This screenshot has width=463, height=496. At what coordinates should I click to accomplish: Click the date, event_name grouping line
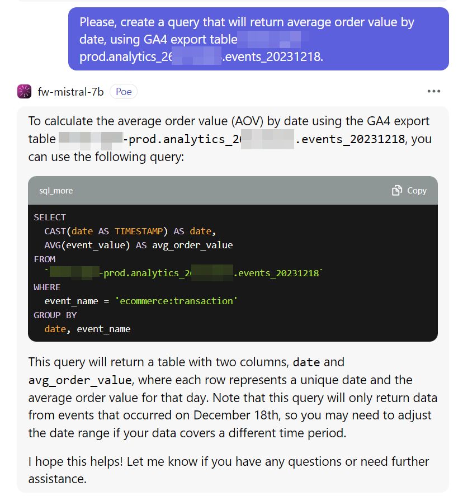[87, 329]
